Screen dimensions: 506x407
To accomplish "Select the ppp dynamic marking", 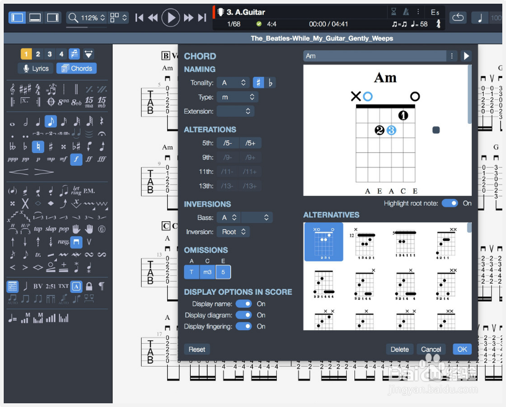I will 12,159.
